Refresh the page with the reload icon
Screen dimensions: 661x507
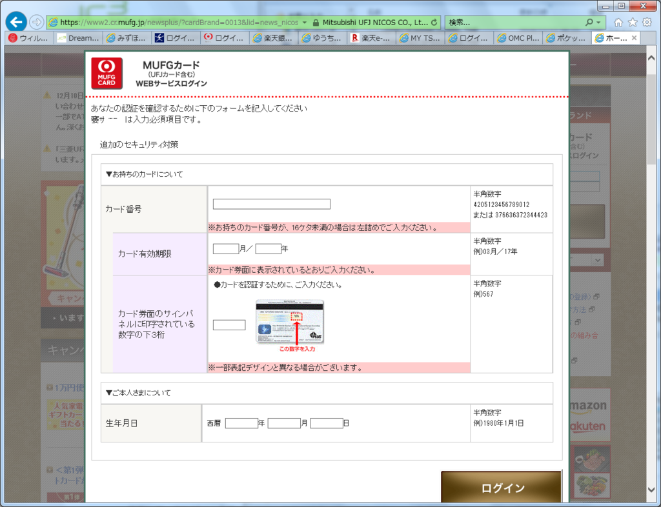click(x=434, y=23)
